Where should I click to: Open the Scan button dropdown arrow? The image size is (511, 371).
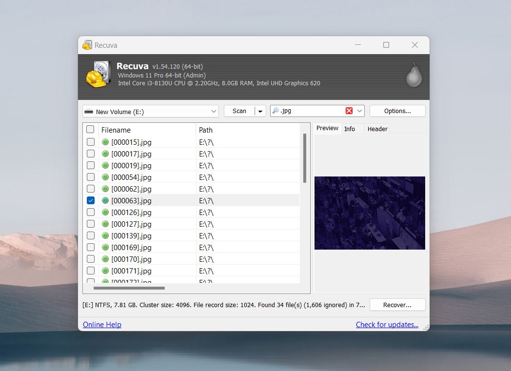(260, 112)
